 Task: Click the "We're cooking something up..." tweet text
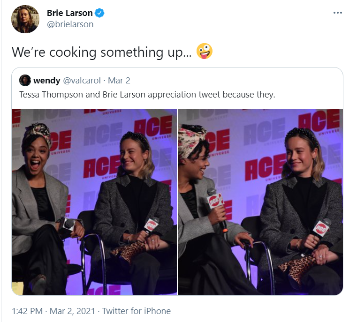tap(101, 52)
